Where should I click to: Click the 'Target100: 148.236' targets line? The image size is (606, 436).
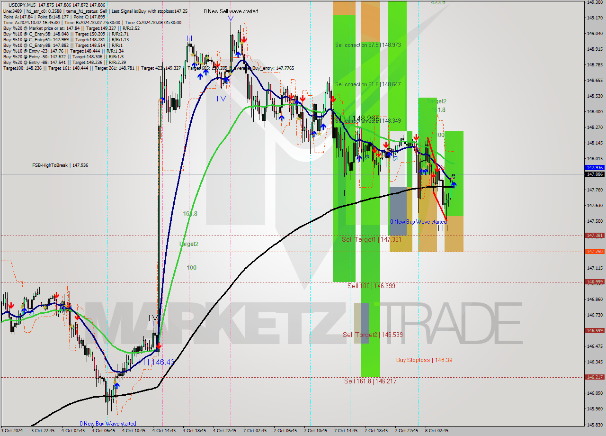(x=149, y=68)
